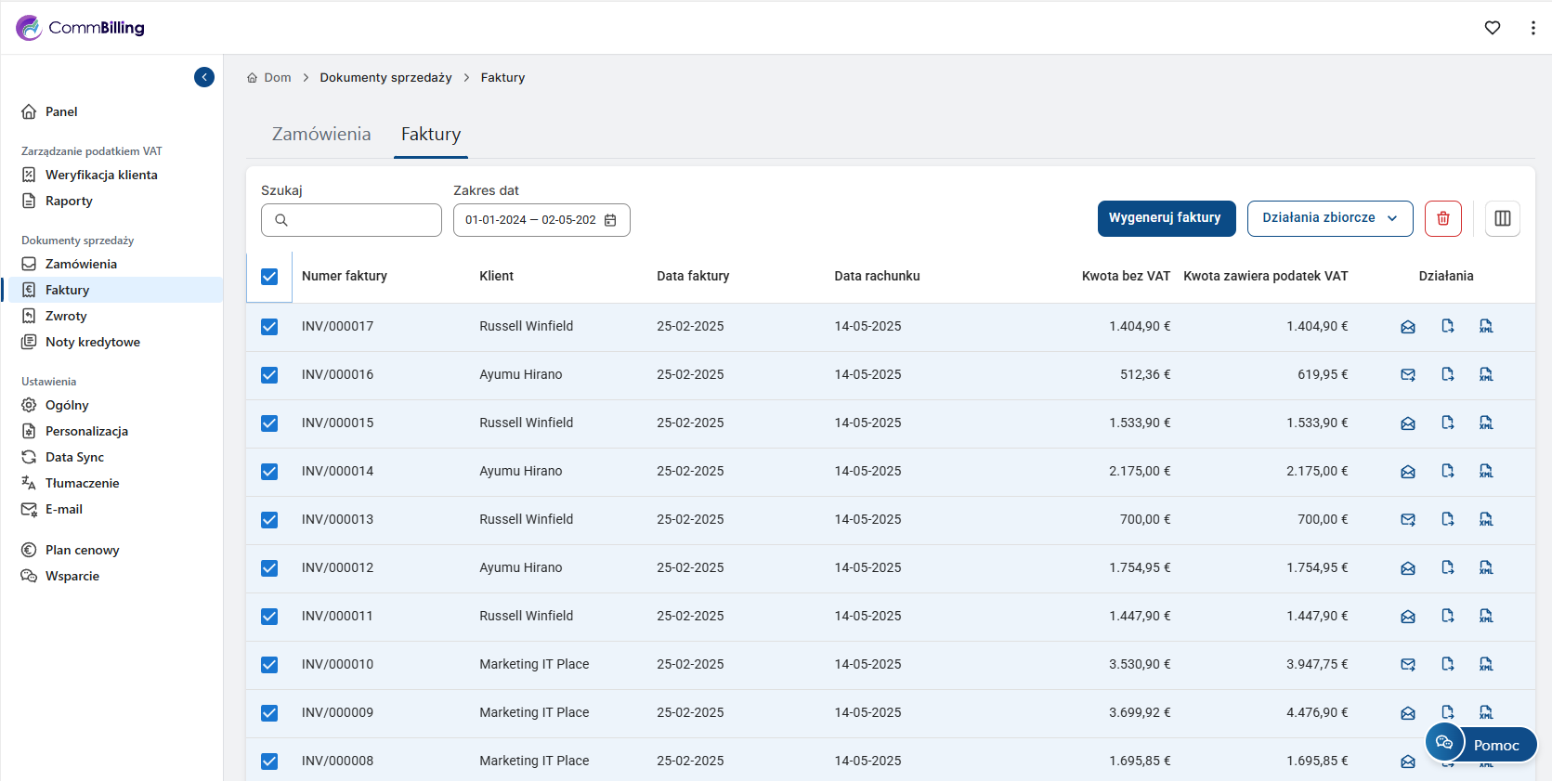This screenshot has height=781, width=1552.
Task: Go to Dom in the breadcrumb
Action: click(x=277, y=78)
